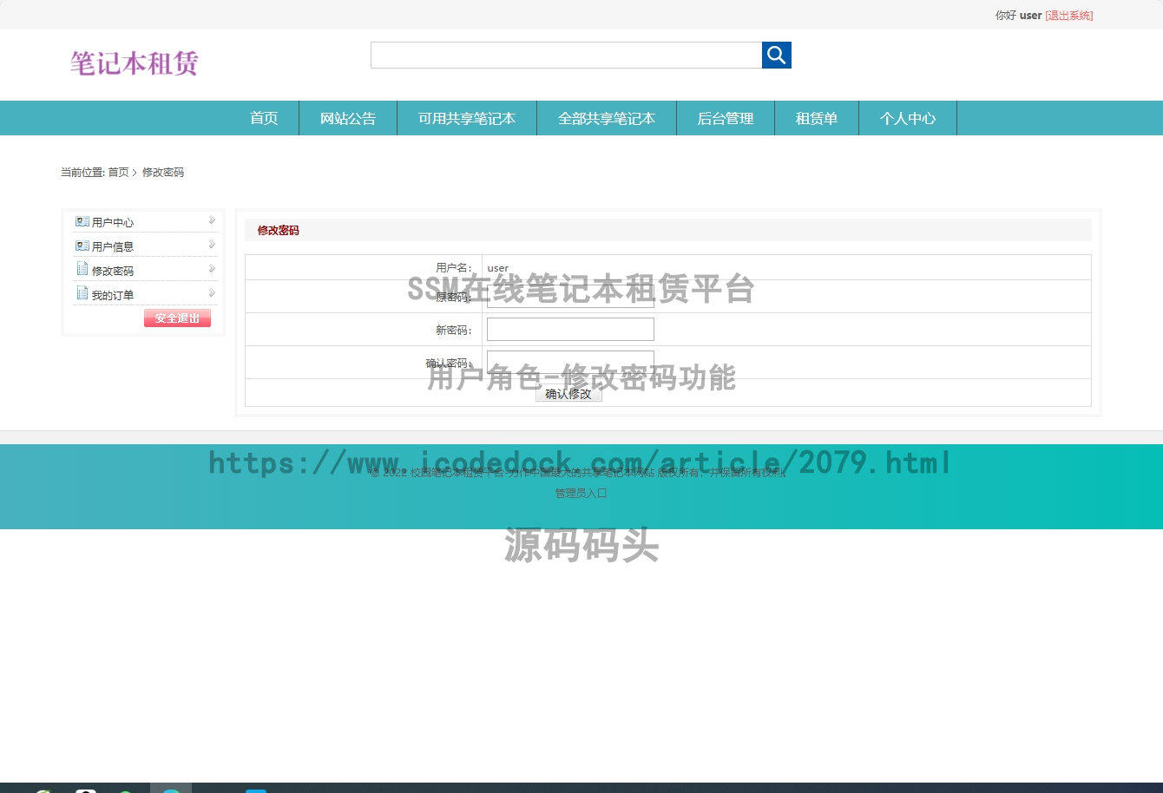
Task: Open the 个人中心 navigation tab
Action: point(908,118)
